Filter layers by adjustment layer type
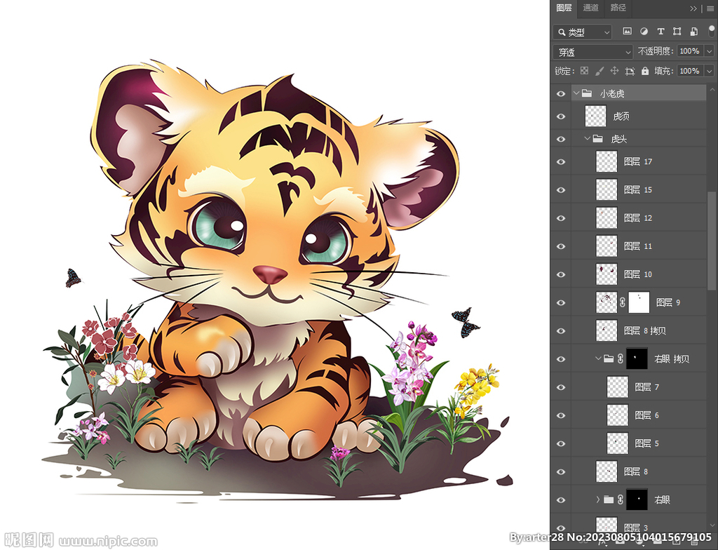This screenshot has height=550, width=718. tap(644, 32)
